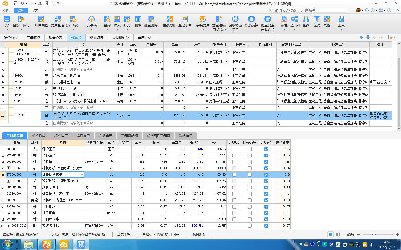The image size is (401, 250).
Task: Click the function search input field
Action: [308, 10]
